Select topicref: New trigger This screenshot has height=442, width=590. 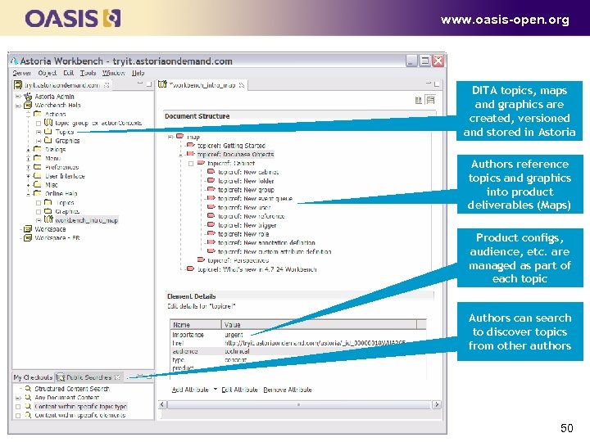pos(247,225)
